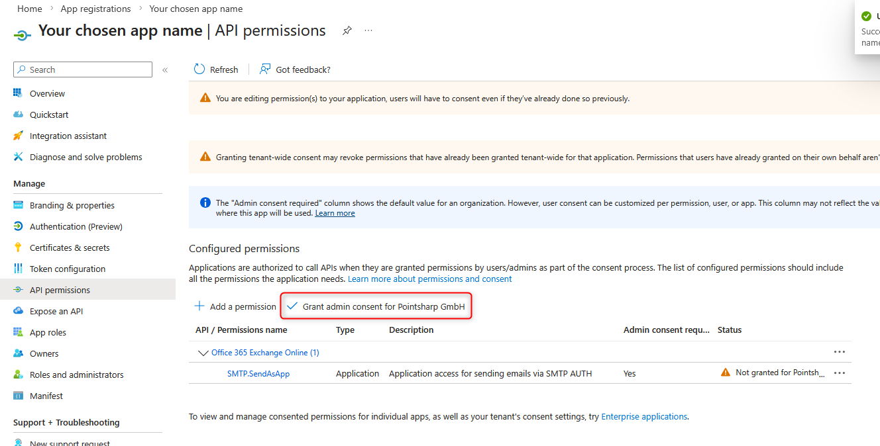Open ellipsis menu for SMTP.SendAsApp row
The image size is (880, 446).
point(840,373)
